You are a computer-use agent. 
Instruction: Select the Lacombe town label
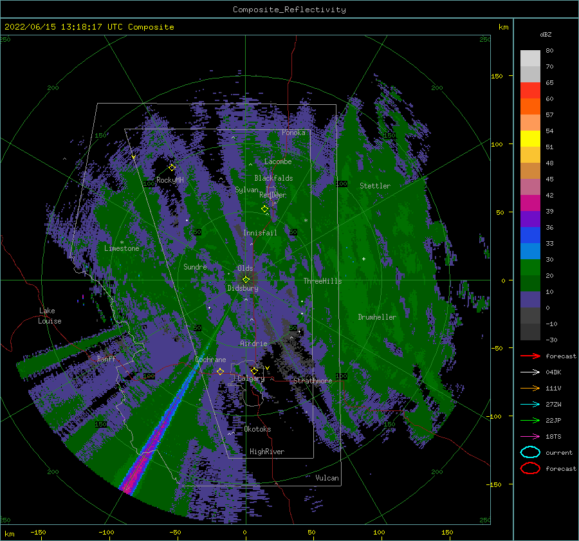tap(278, 161)
